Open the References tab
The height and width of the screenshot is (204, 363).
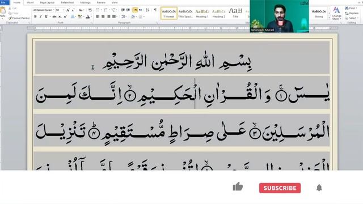point(67,2)
